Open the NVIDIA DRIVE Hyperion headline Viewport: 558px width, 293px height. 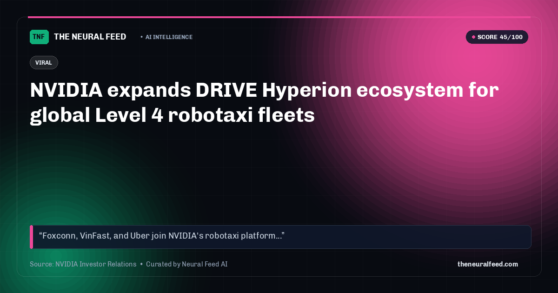point(264,102)
